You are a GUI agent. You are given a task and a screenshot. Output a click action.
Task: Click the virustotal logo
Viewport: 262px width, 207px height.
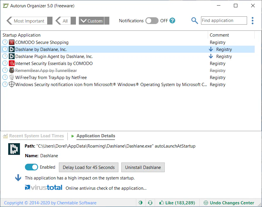44,187
